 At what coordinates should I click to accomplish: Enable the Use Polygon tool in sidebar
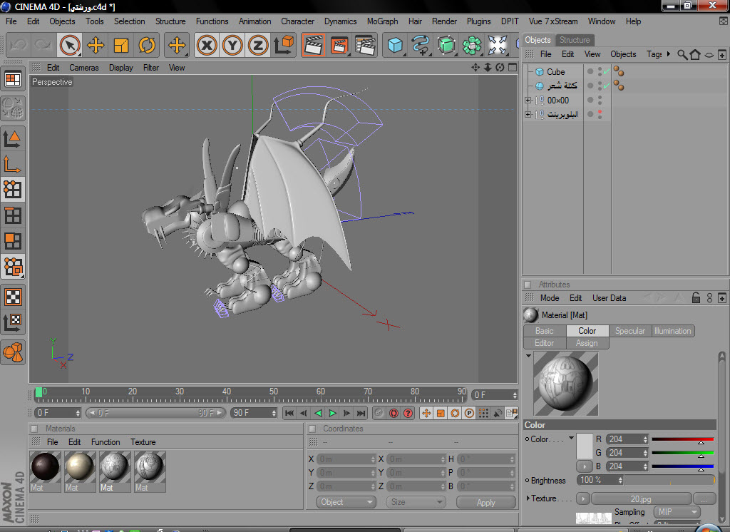(13, 241)
